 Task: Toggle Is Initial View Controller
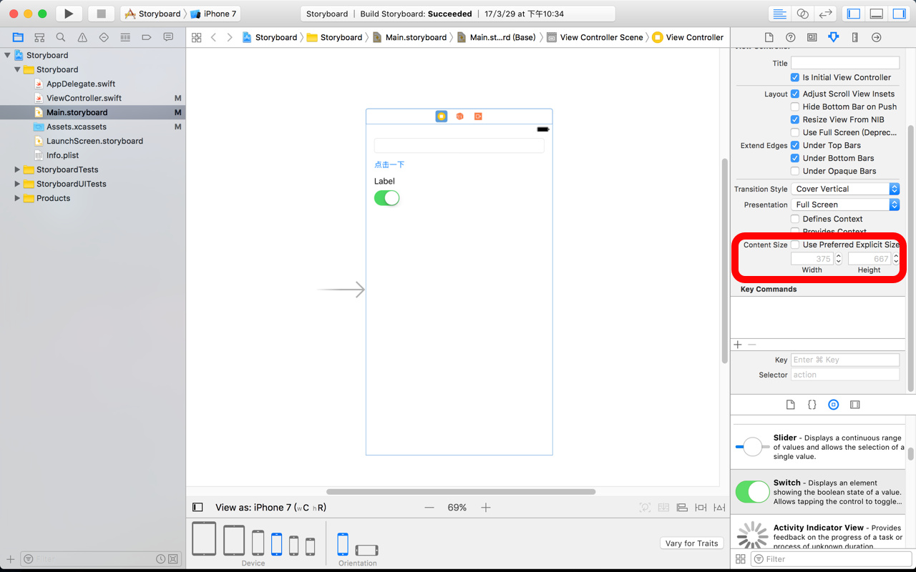point(795,77)
